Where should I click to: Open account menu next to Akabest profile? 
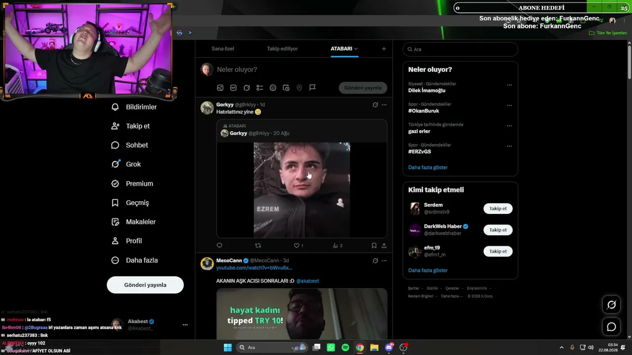tap(185, 325)
